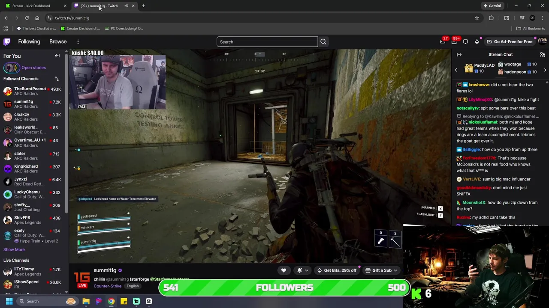Viewport: 549px width, 308px height.
Task: Open Prime Loot crown icon with 27 badge
Action: pyautogui.click(x=443, y=41)
